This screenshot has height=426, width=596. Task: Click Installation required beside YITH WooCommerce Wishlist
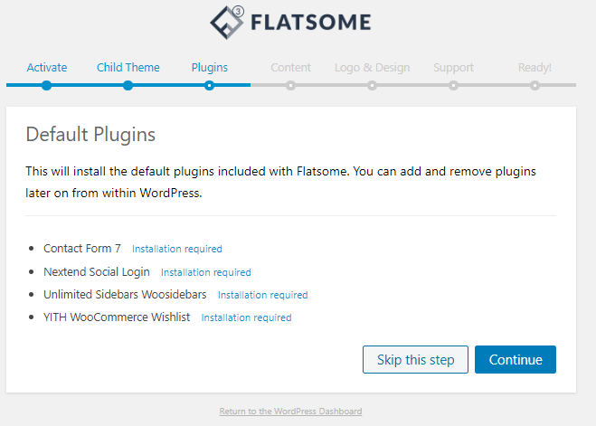(246, 317)
